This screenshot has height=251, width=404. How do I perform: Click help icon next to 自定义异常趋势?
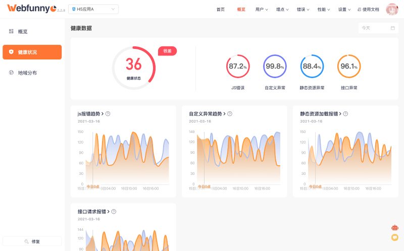(230, 114)
